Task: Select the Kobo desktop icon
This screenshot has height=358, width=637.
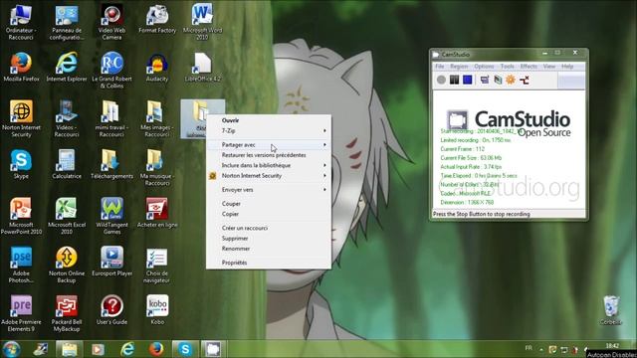Action: click(x=157, y=309)
